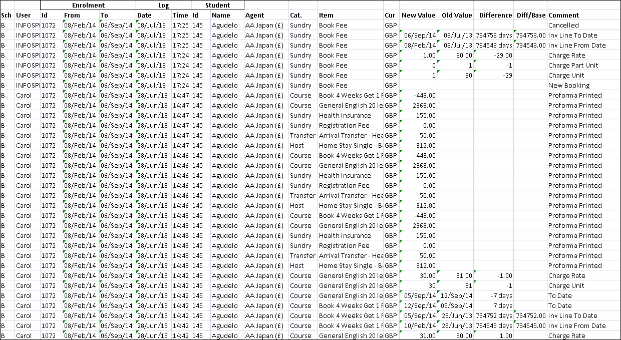Viewport: 621px width, 340px height.
Task: Click the New Booking comment cell
Action: (569, 85)
